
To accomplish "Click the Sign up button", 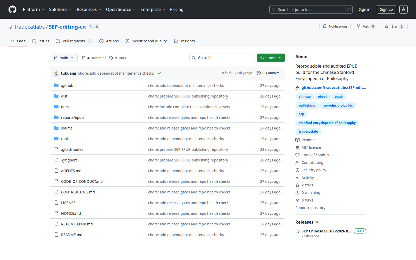I will (x=386, y=9).
